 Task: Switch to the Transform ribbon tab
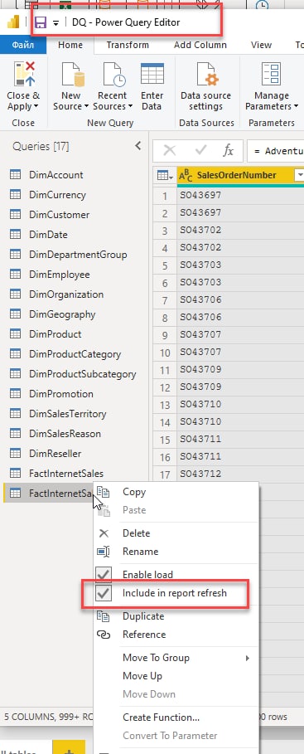click(128, 45)
